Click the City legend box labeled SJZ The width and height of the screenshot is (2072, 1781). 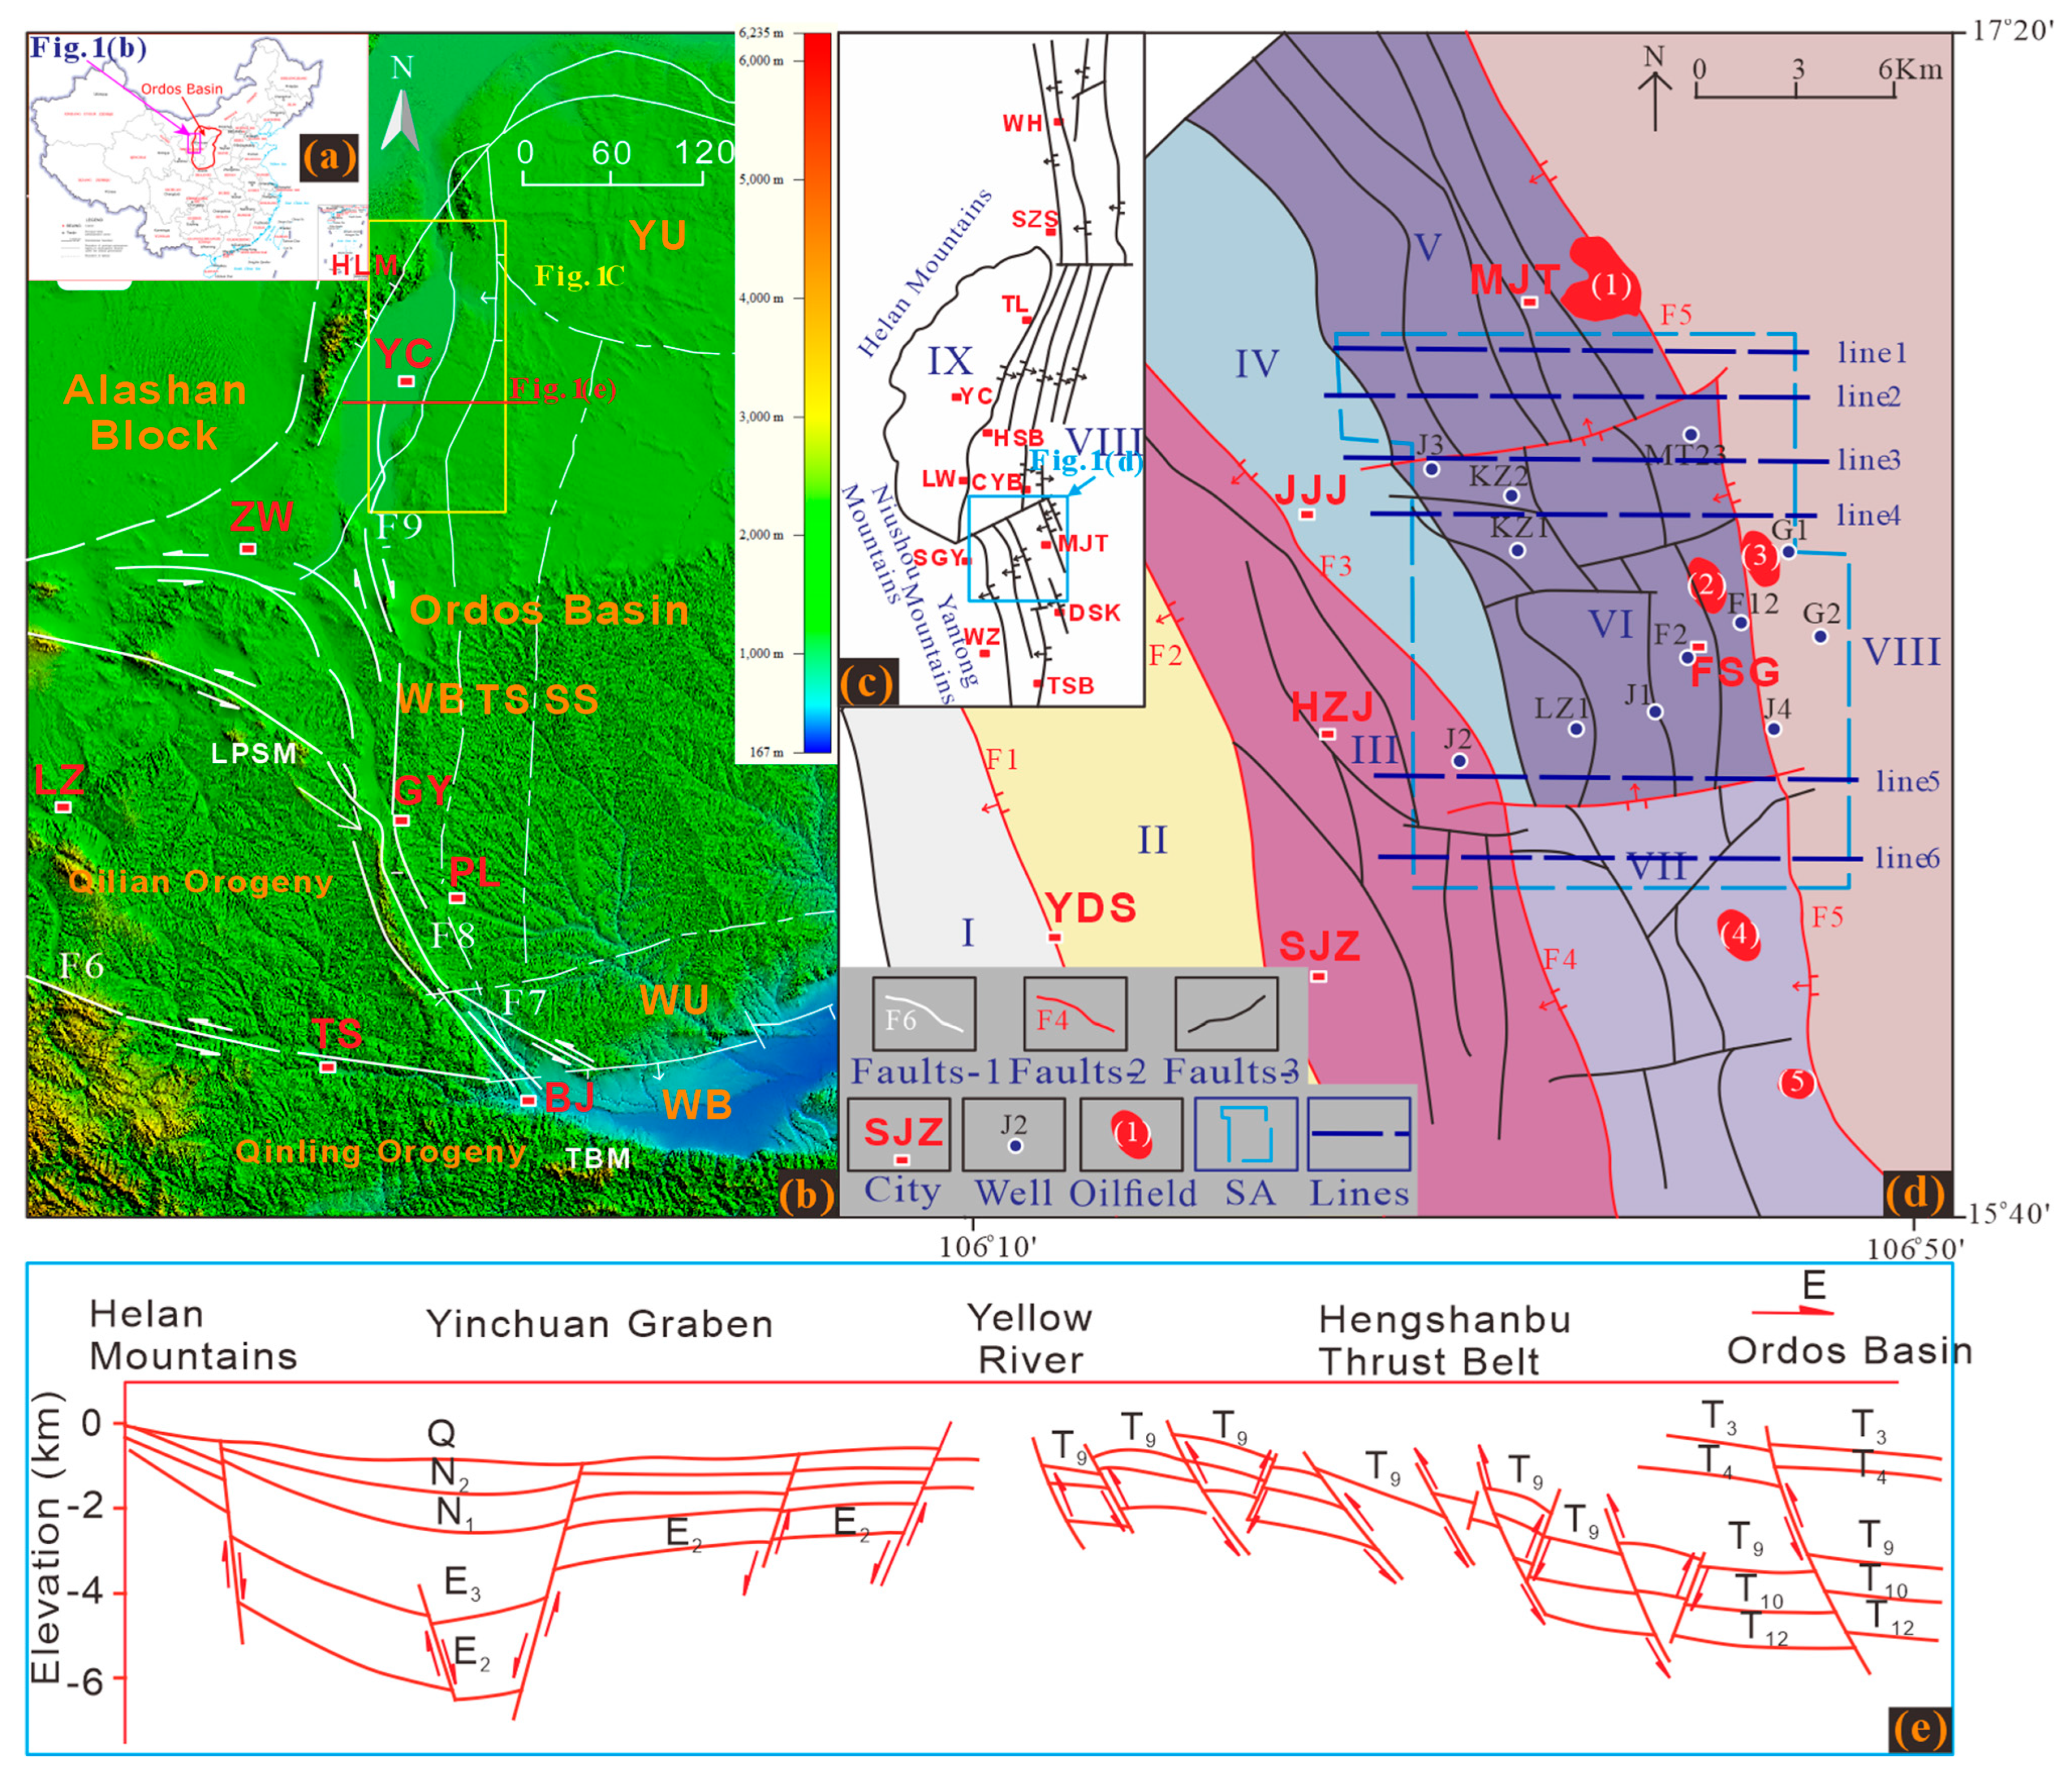coord(899,1134)
